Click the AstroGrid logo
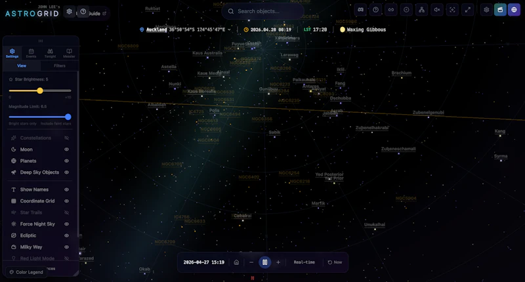 coord(32,12)
